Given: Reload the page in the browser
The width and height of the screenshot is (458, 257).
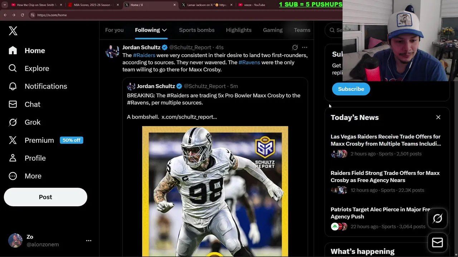Looking at the screenshot, I should [x=22, y=15].
